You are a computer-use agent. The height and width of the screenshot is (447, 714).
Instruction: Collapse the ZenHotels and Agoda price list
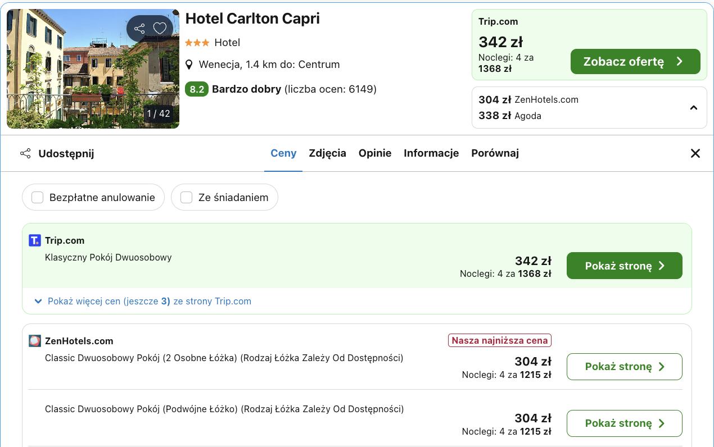pyautogui.click(x=694, y=107)
